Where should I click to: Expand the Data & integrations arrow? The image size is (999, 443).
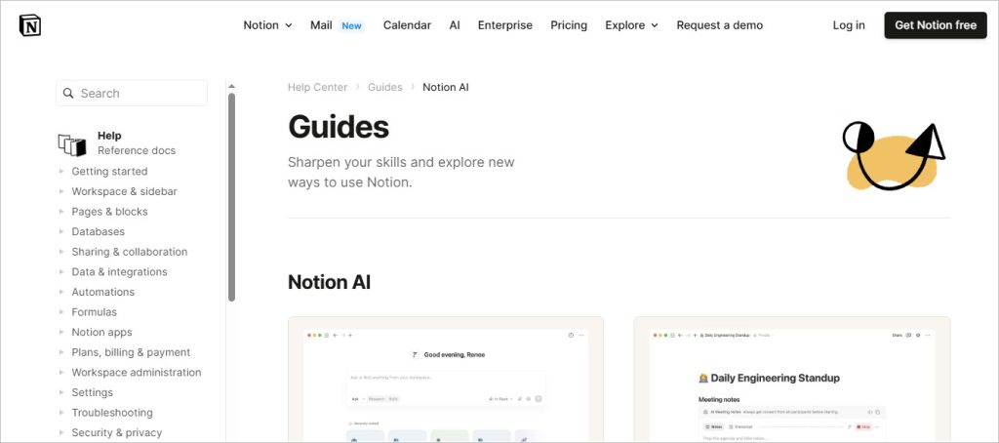(x=61, y=271)
